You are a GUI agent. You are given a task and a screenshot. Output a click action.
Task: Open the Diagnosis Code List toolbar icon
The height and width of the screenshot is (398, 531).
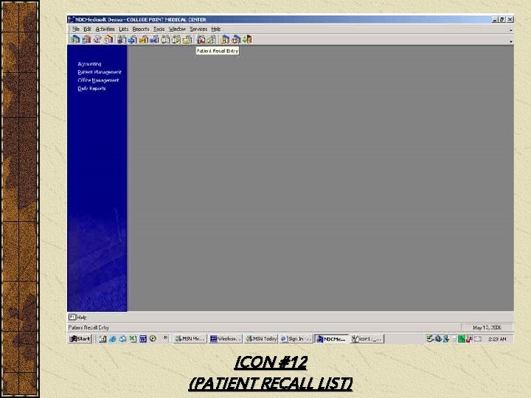pos(154,40)
